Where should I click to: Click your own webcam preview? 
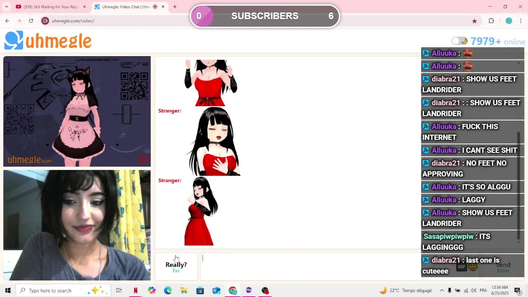click(77, 225)
